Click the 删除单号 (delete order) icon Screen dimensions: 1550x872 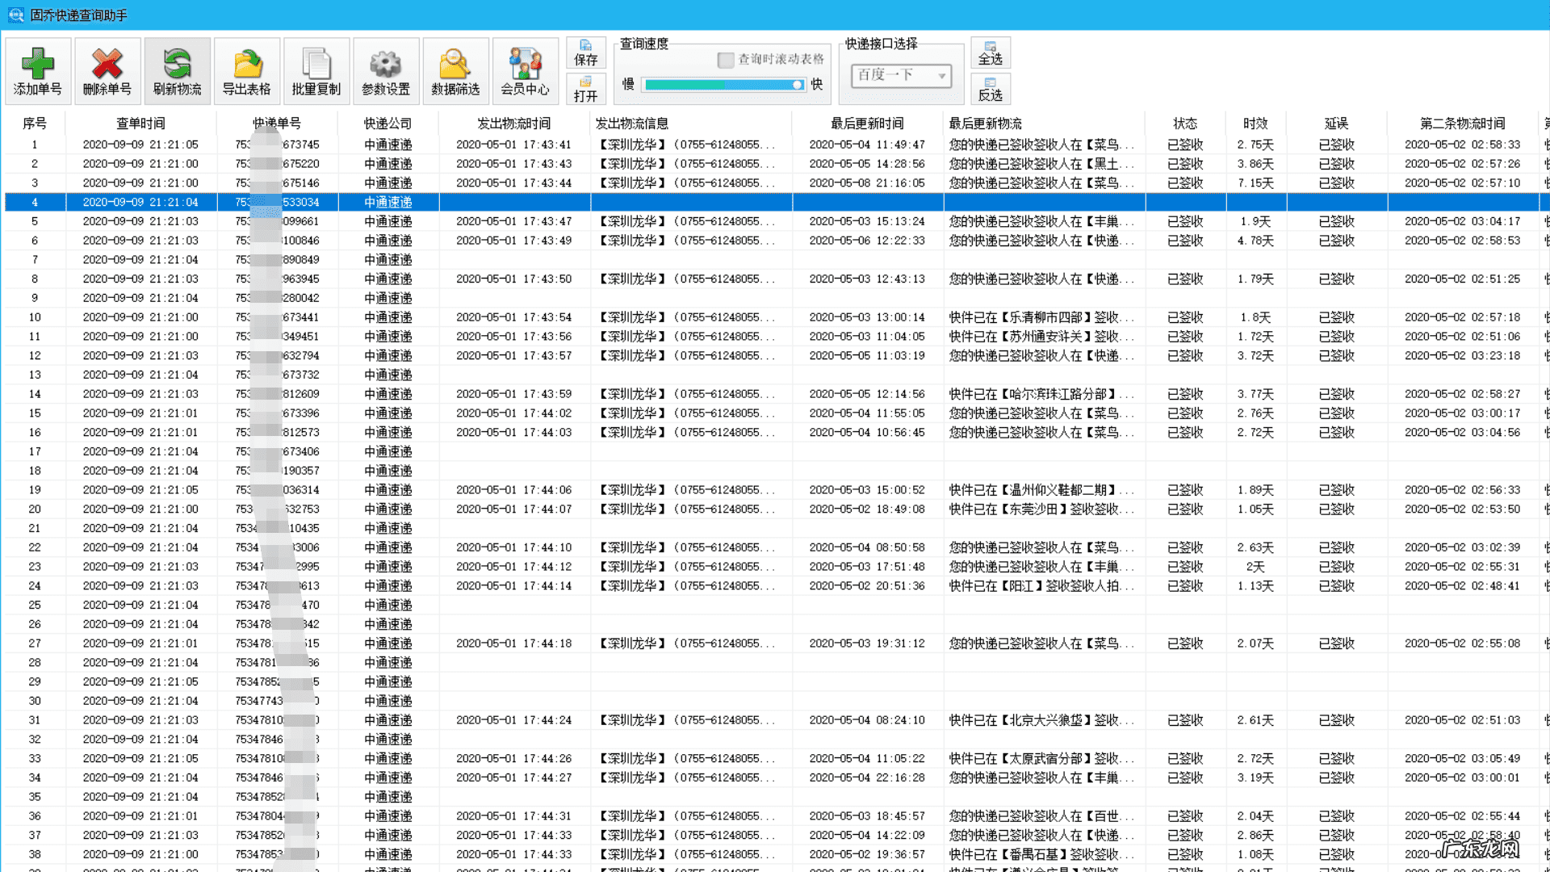(107, 70)
